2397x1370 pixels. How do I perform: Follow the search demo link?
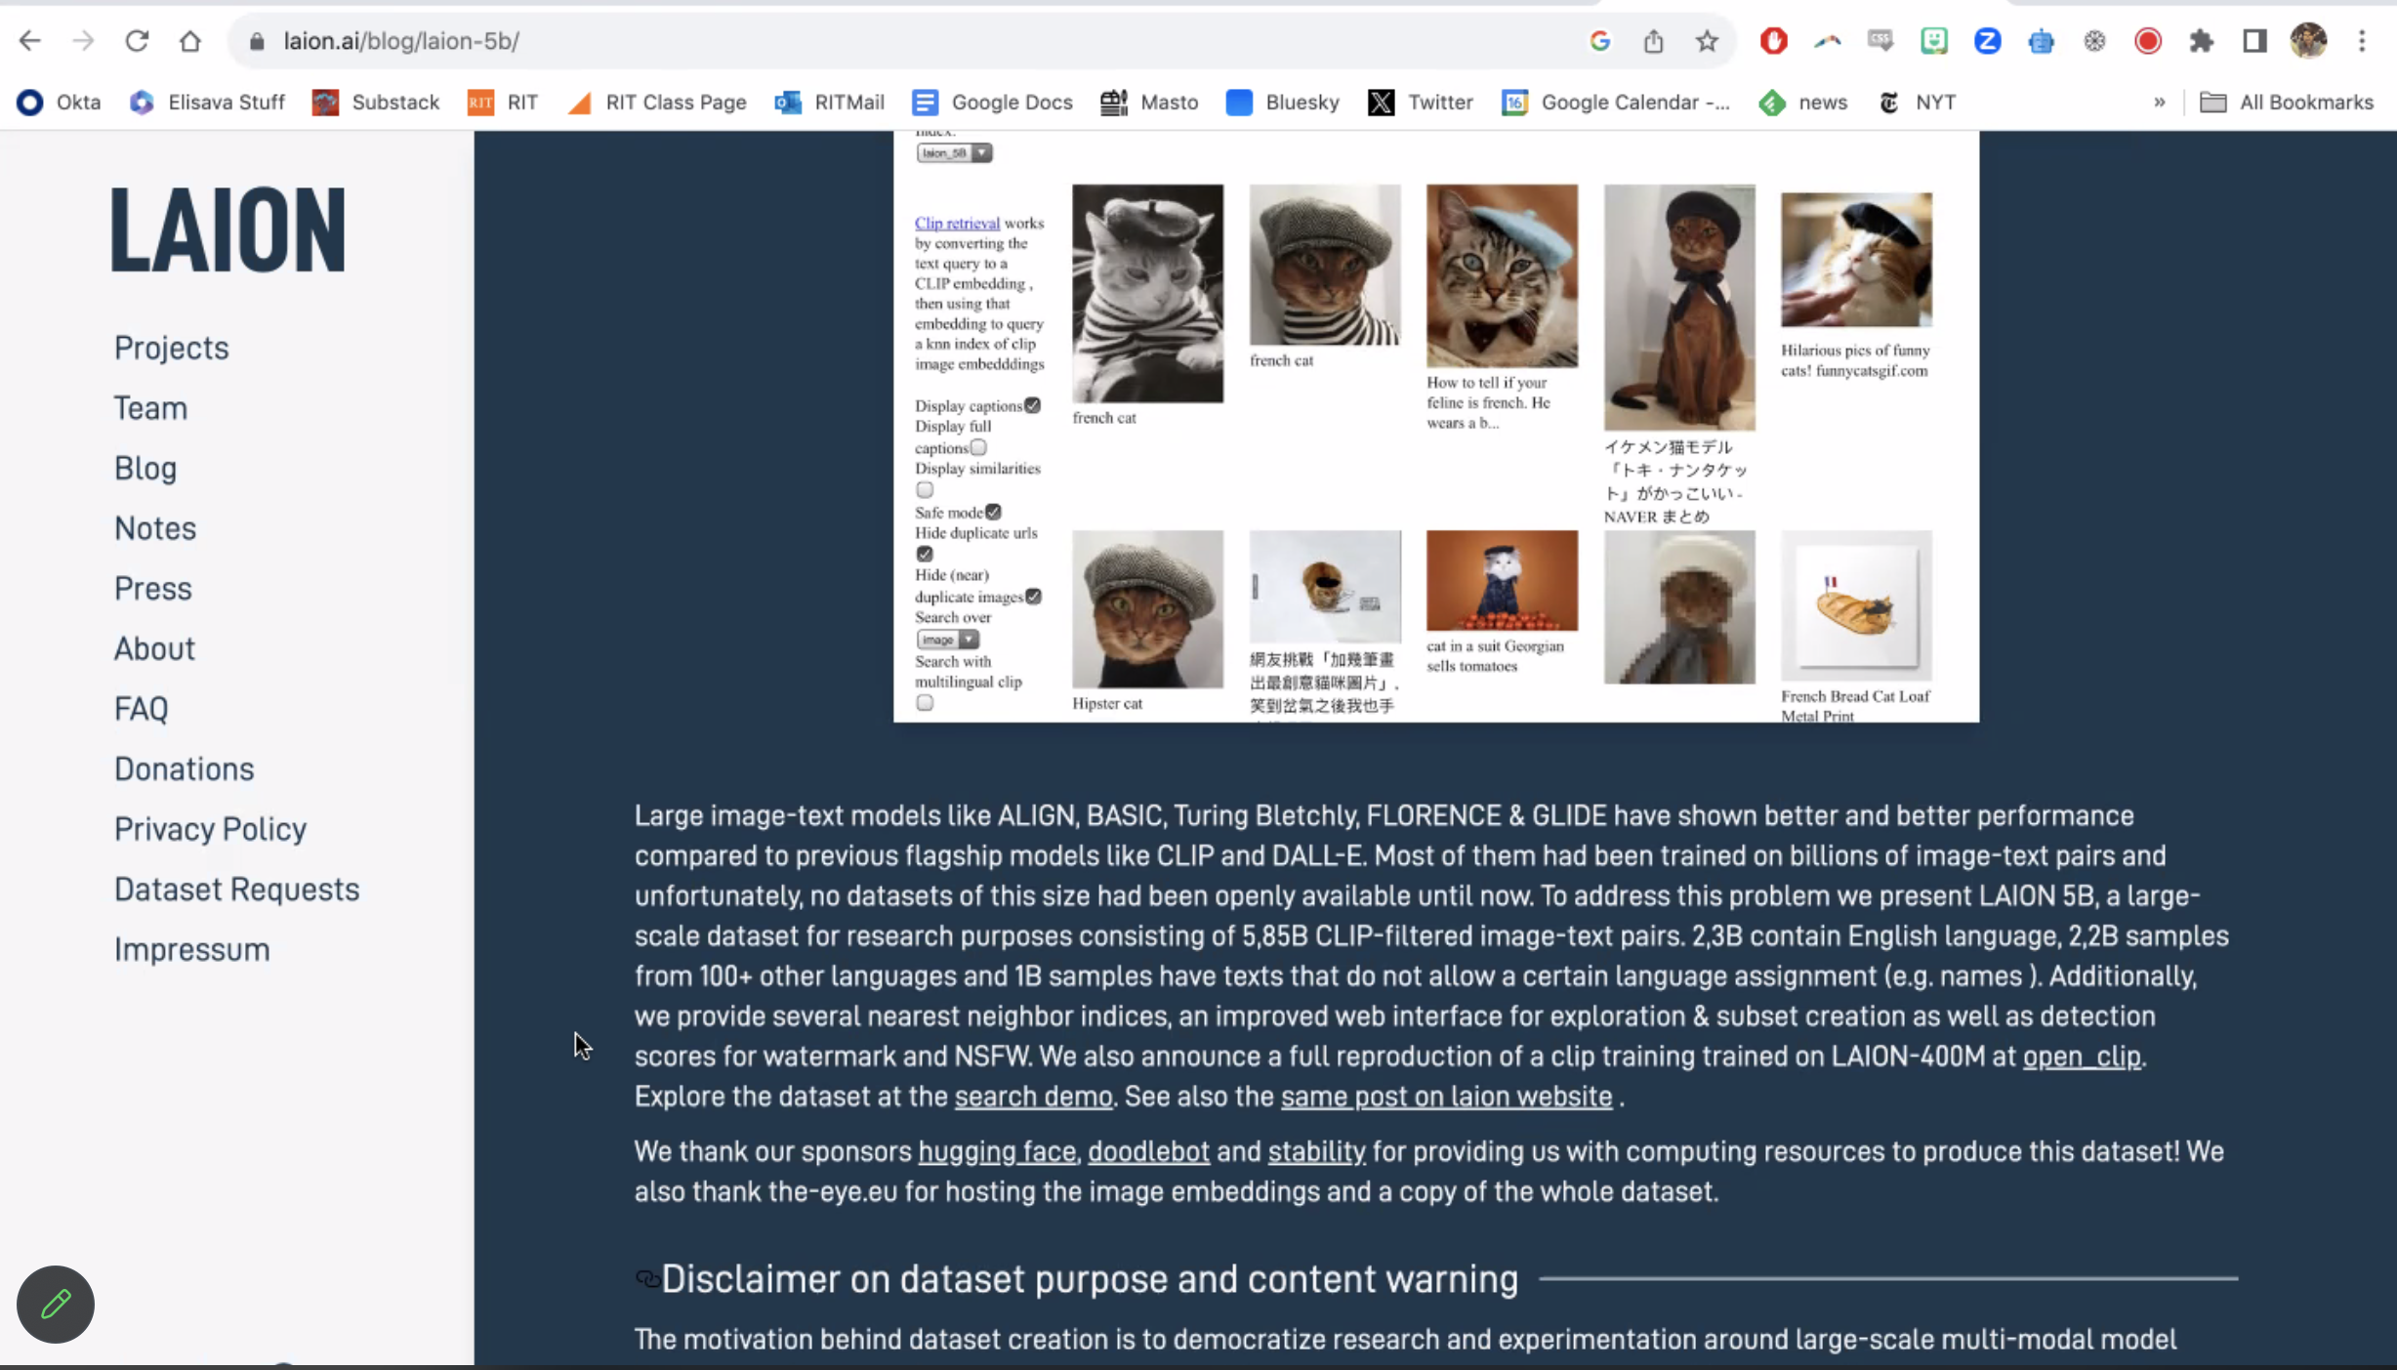1033,1097
